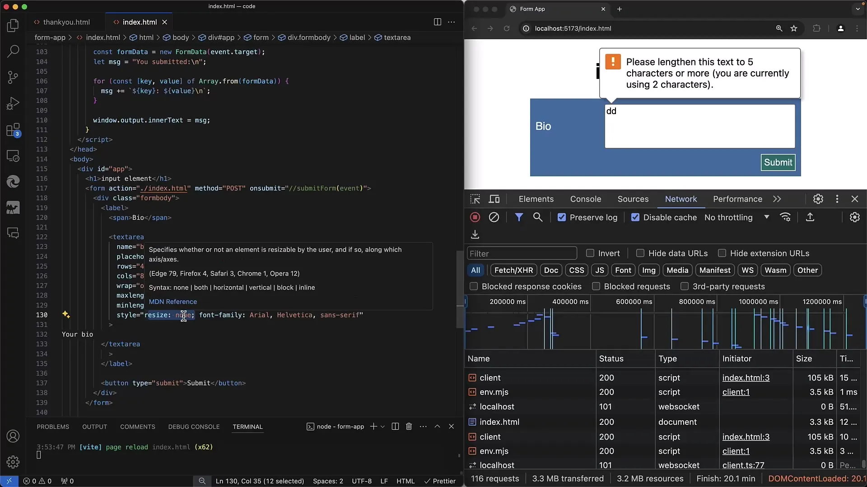Maximize the terminal panel with chevron
The width and height of the screenshot is (867, 487).
click(437, 427)
